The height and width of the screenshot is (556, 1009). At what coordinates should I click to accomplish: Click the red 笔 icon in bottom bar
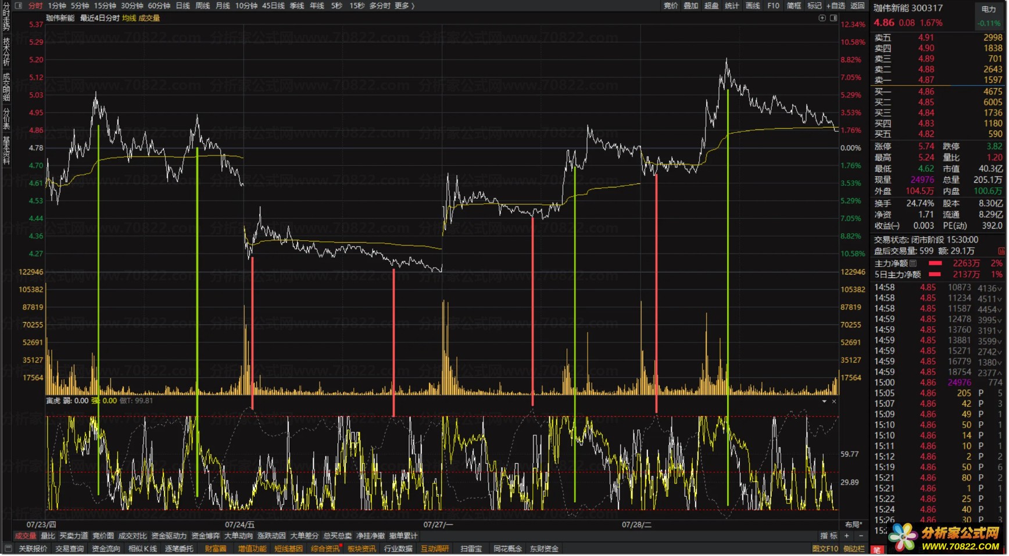click(878, 550)
